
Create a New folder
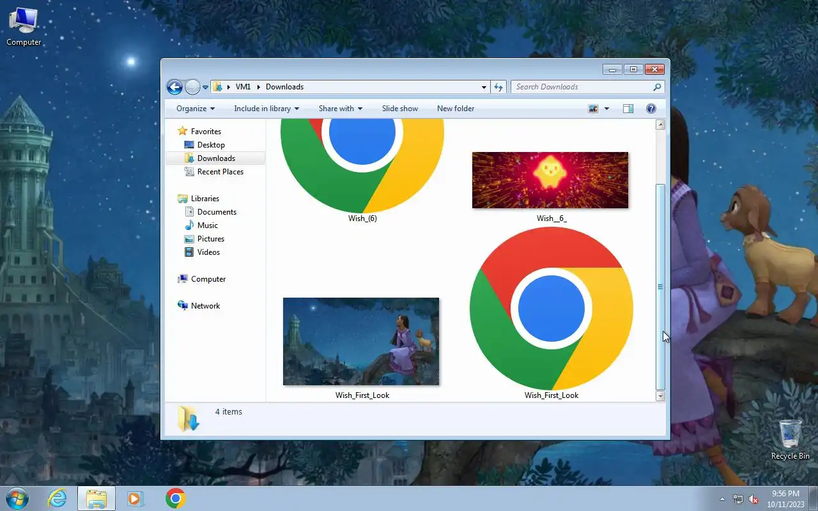(x=456, y=109)
